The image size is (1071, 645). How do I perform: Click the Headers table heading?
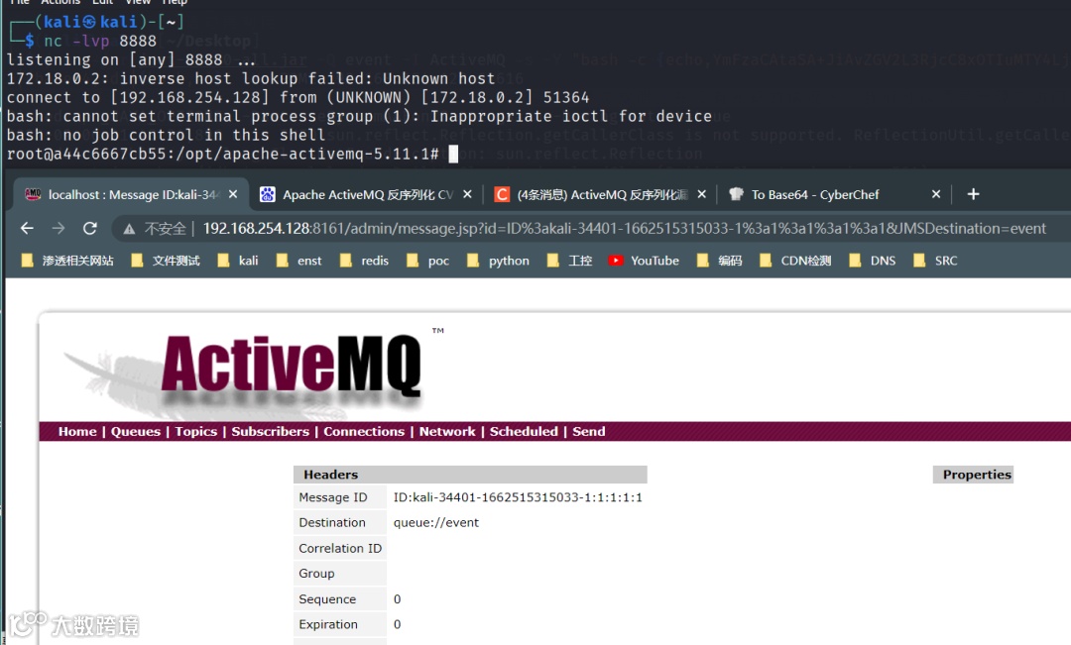pos(470,475)
